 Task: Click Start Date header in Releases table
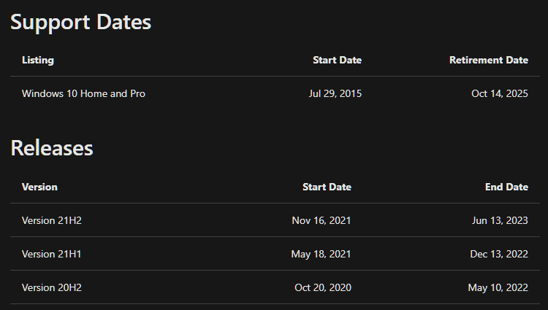point(327,187)
